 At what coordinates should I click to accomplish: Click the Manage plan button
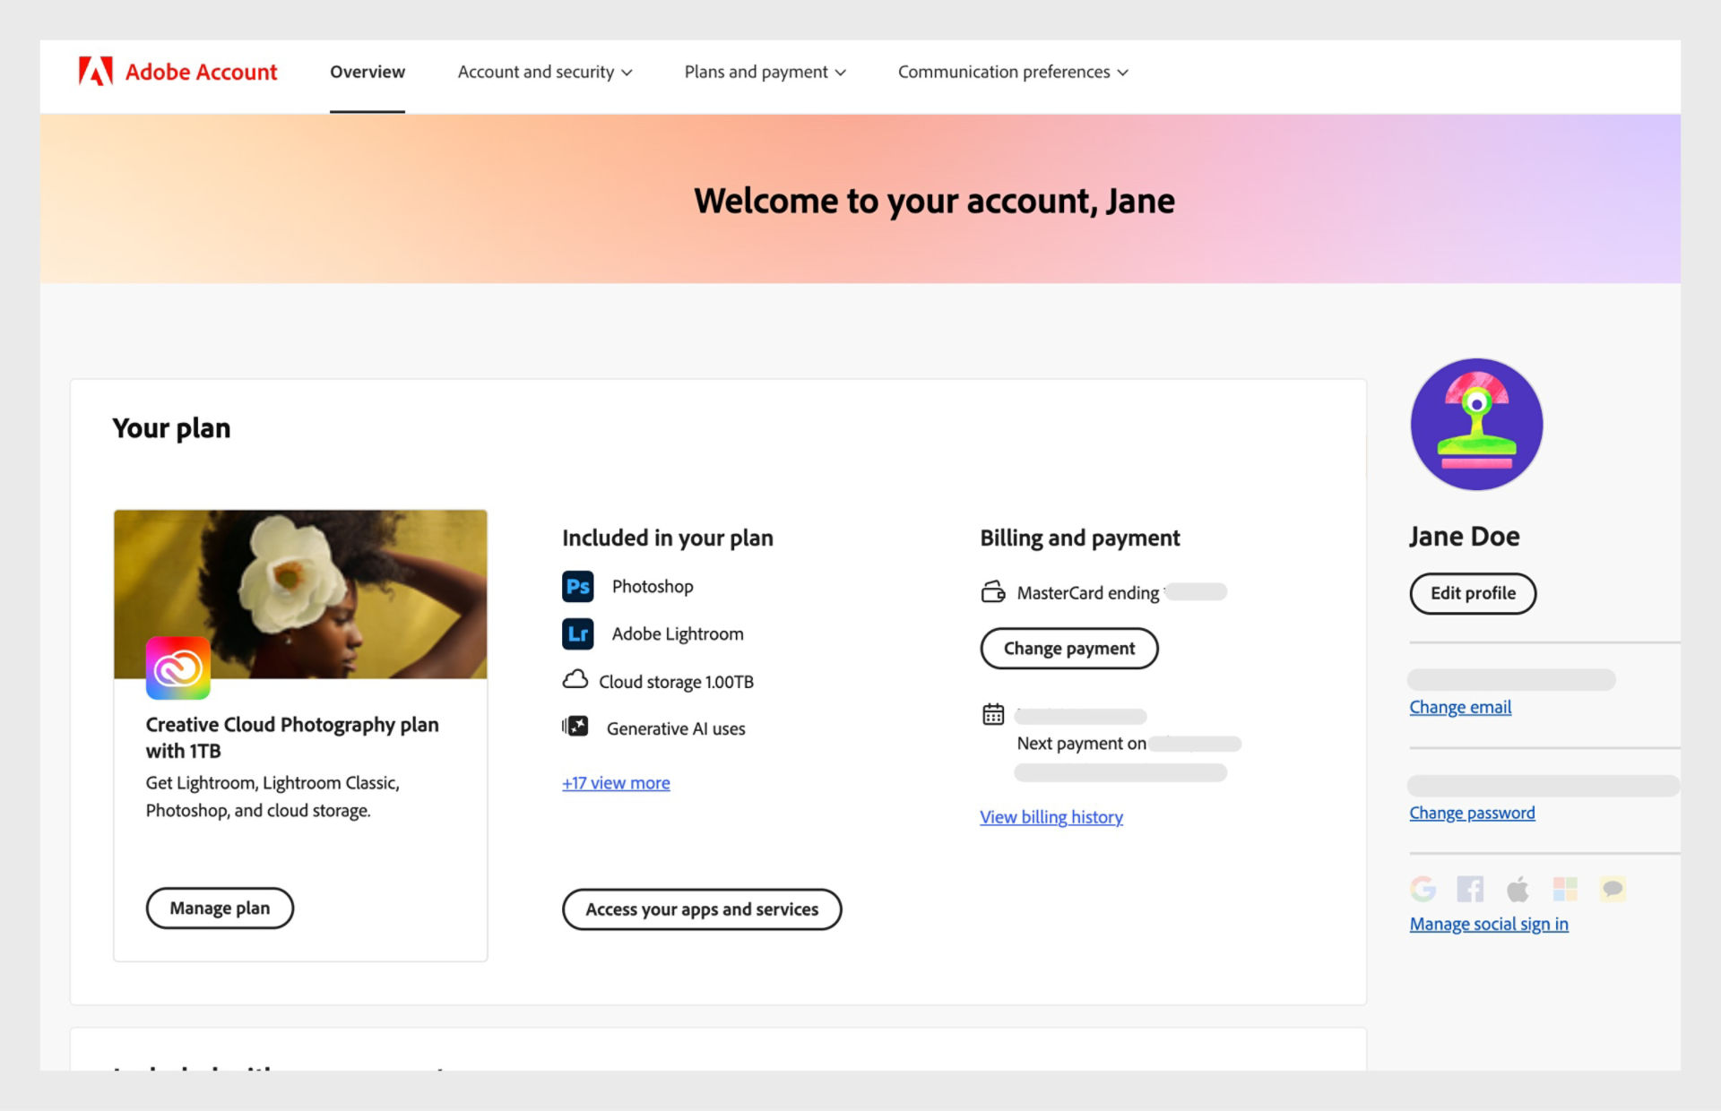[x=220, y=909]
